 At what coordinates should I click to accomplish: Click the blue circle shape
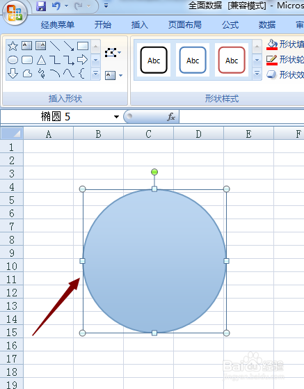(154, 261)
